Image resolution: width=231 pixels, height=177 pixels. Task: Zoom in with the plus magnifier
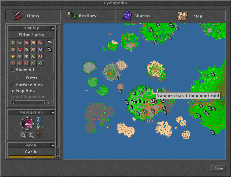coord(31,136)
